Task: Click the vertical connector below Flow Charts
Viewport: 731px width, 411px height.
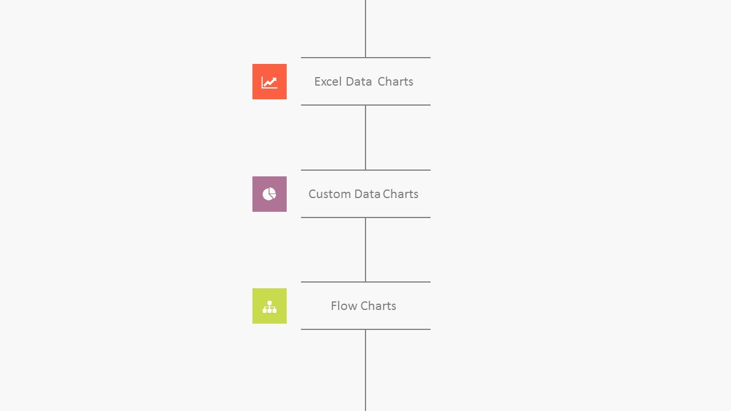Action: click(365, 370)
